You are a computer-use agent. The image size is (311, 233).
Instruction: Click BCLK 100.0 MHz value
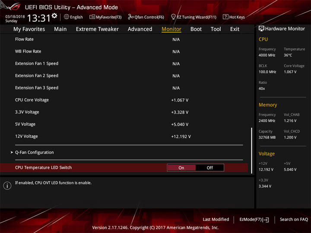click(x=267, y=72)
